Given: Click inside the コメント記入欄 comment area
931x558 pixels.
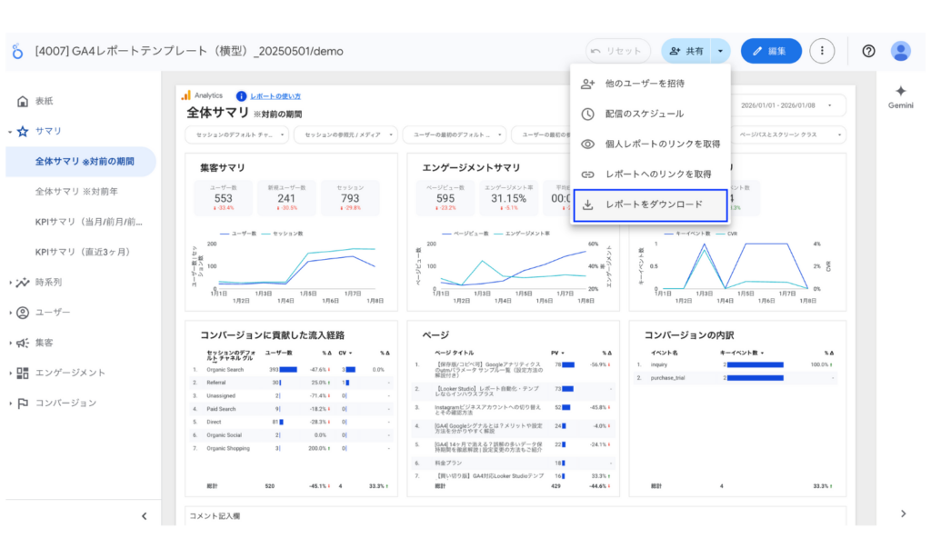Looking at the screenshot, I should (364, 518).
